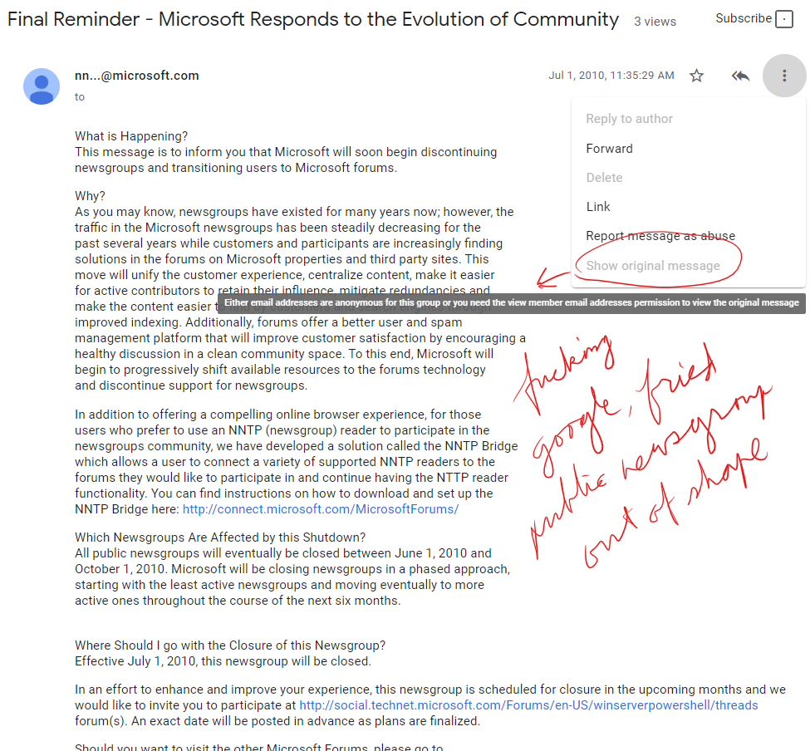810x751 pixels.
Task: Toggle the Subscribe checkbox
Action: pyautogui.click(x=784, y=19)
